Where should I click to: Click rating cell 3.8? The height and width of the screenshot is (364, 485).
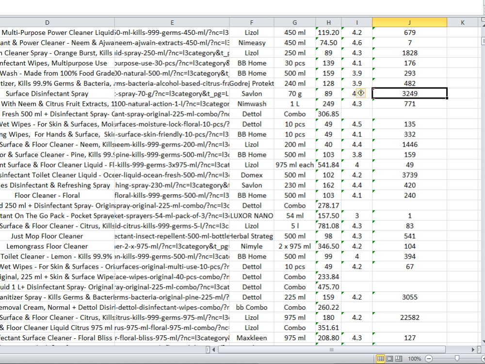356,155
